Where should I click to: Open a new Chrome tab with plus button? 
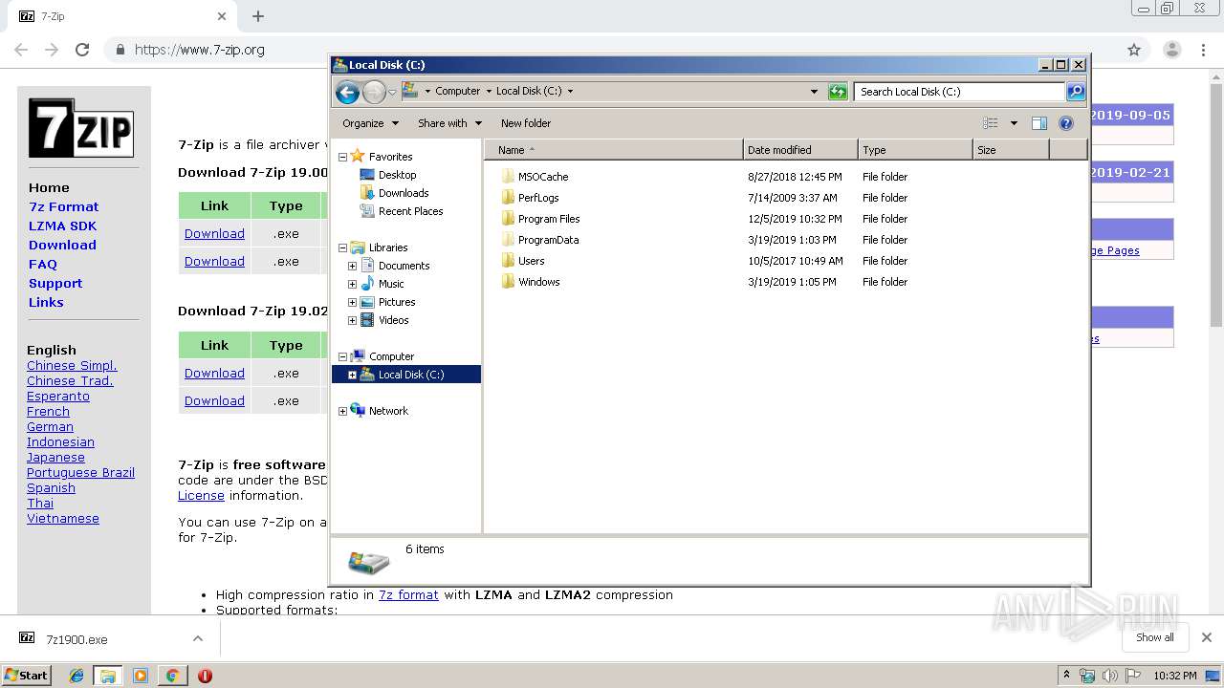[258, 16]
